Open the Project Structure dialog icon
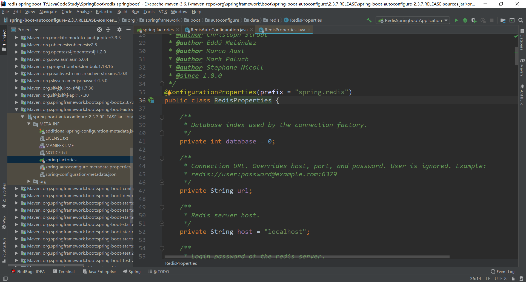The height and width of the screenshot is (282, 526). tap(503, 20)
